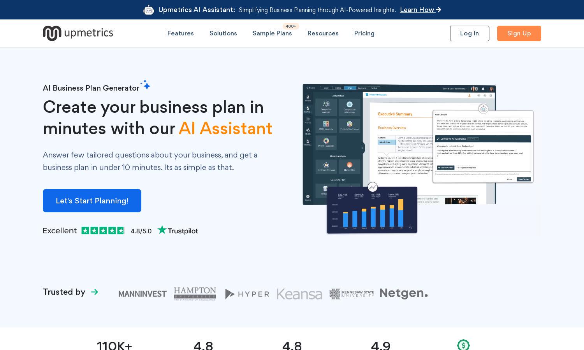Open the Features menu
Screen dimensions: 584x350
point(180,33)
